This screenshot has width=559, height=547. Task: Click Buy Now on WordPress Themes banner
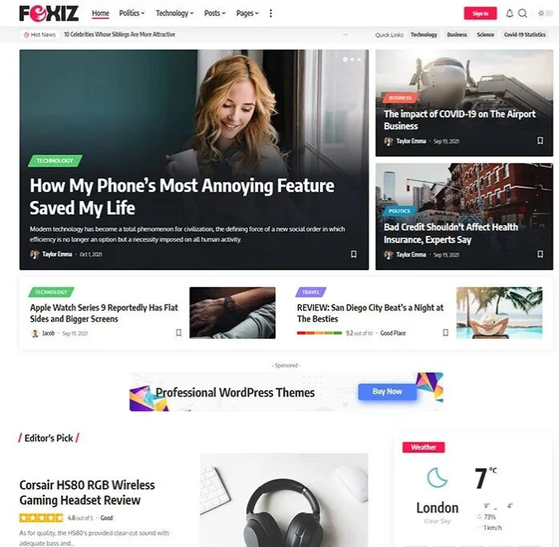[387, 392]
